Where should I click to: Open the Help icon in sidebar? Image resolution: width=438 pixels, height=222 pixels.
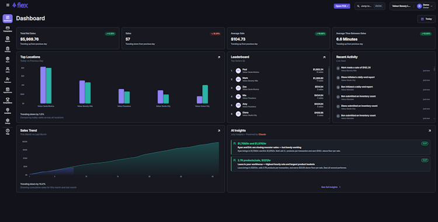click(x=8, y=131)
